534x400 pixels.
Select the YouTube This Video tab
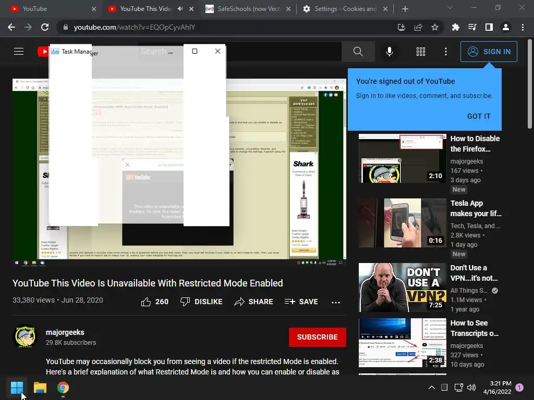click(x=145, y=9)
